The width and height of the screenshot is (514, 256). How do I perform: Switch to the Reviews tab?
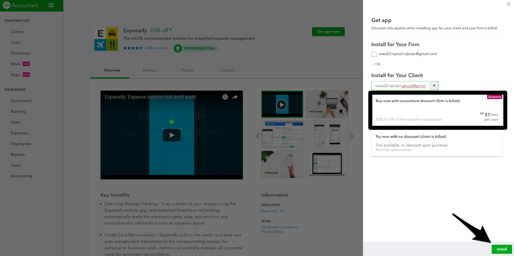[x=150, y=70]
